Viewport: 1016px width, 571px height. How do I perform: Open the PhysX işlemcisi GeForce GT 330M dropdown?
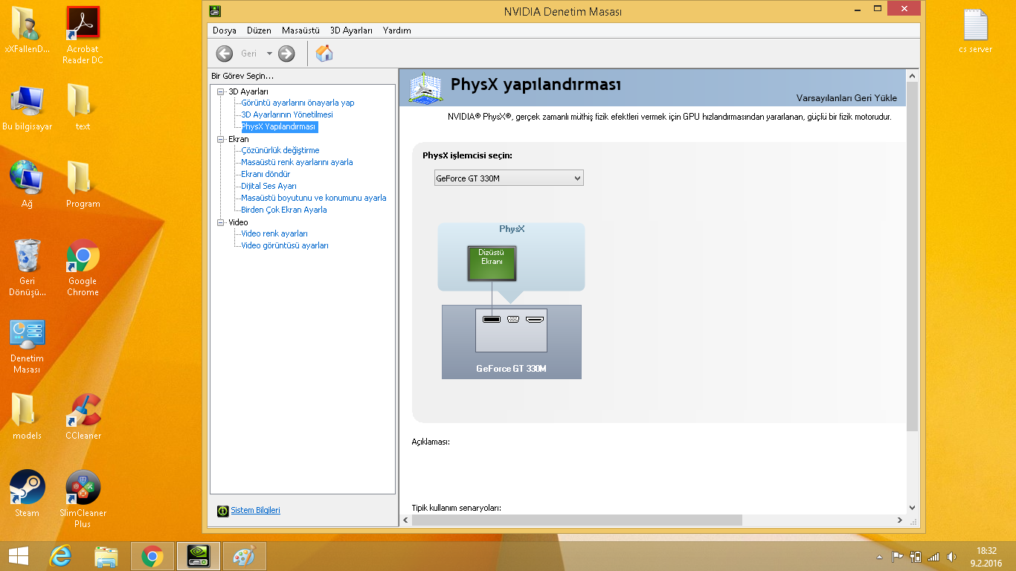point(509,178)
